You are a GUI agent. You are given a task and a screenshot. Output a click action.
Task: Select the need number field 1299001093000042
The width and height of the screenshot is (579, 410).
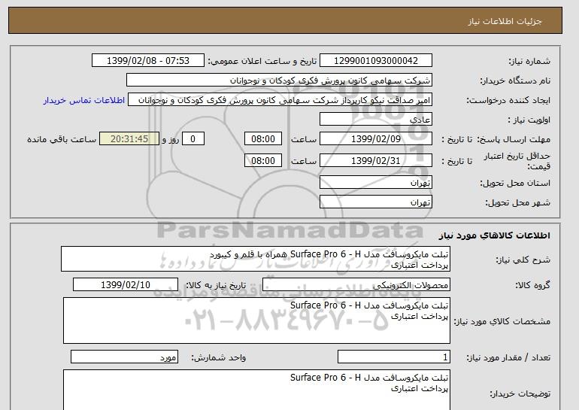click(375, 61)
